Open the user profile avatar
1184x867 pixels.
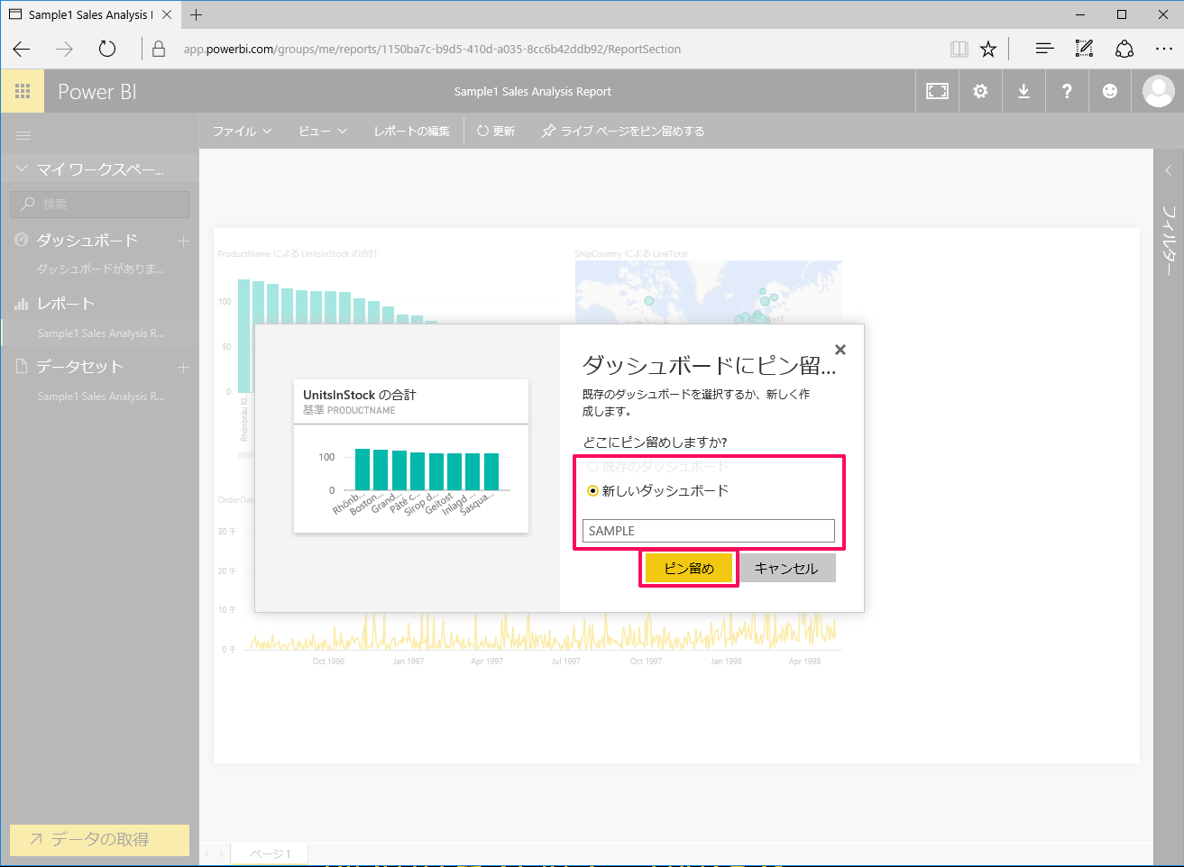point(1158,91)
